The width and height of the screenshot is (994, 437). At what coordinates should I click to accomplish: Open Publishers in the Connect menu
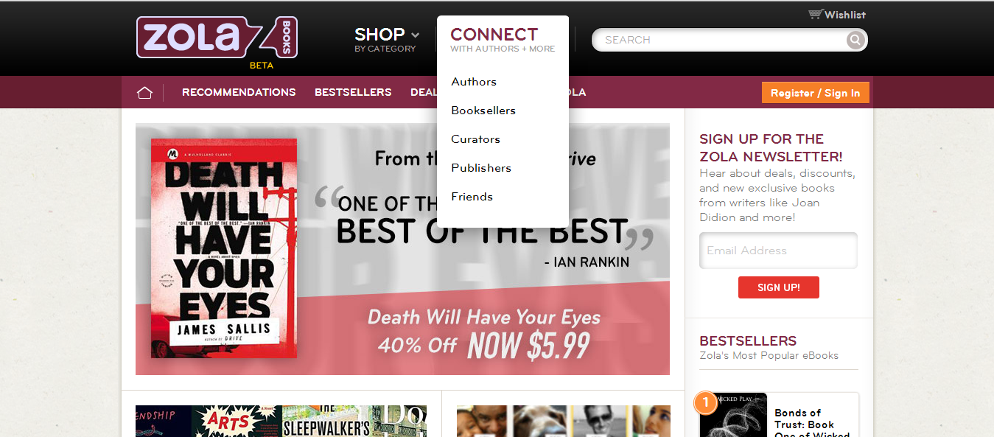pyautogui.click(x=481, y=168)
